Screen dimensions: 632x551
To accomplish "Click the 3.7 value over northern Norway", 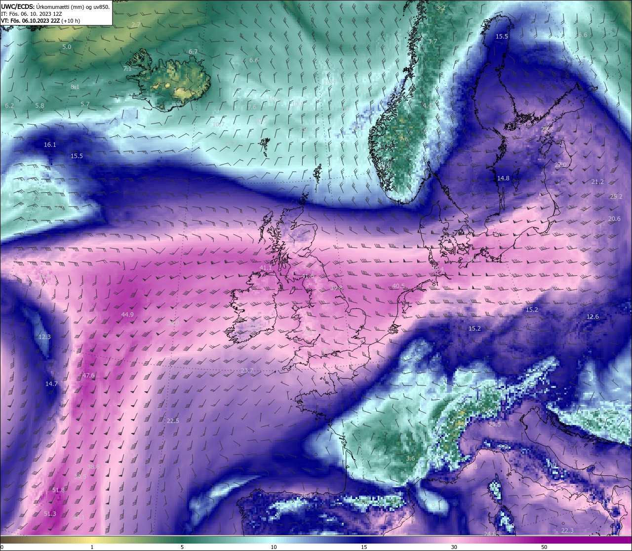I will pos(433,41).
